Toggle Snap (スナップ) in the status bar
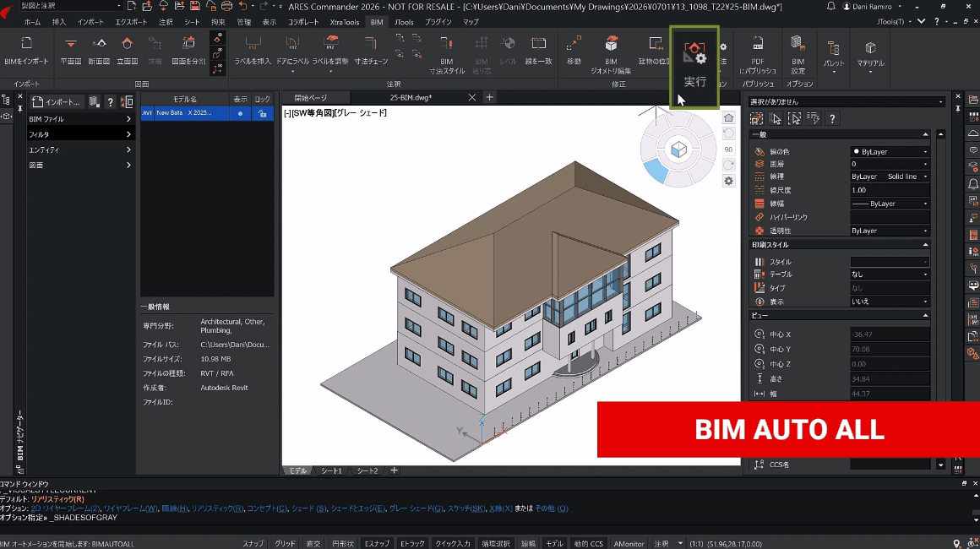Image resolution: width=980 pixels, height=549 pixels. point(253,543)
